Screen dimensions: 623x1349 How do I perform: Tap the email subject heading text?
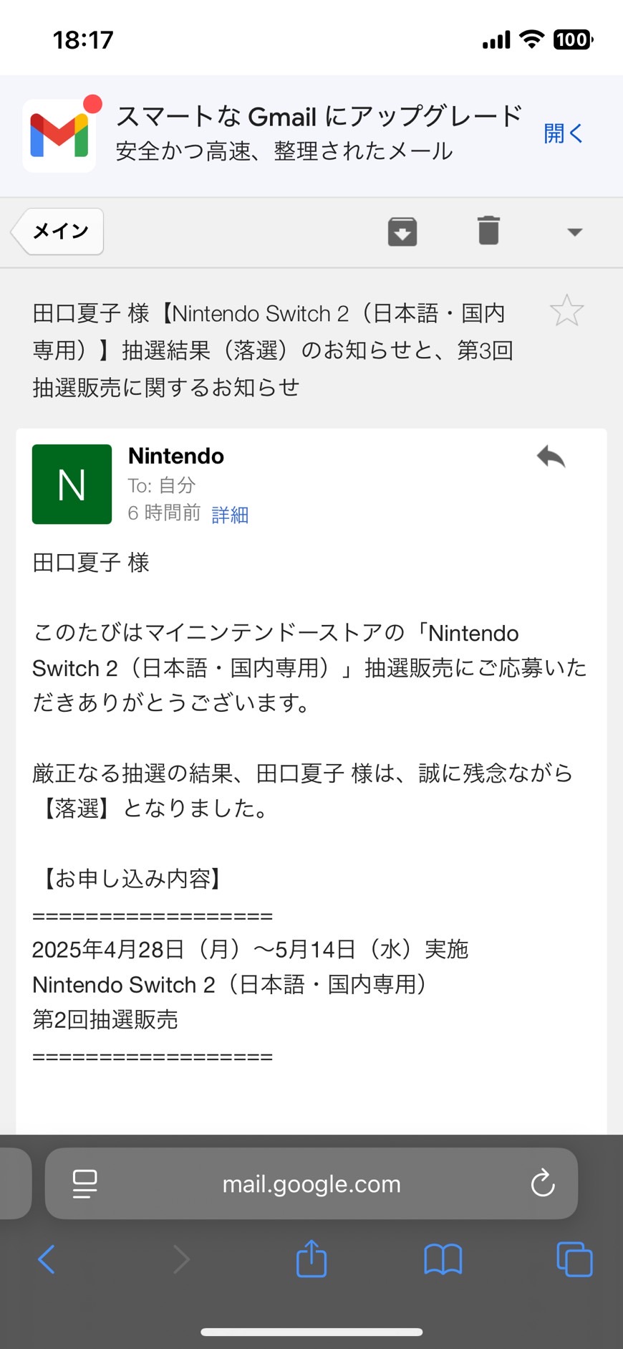[274, 351]
